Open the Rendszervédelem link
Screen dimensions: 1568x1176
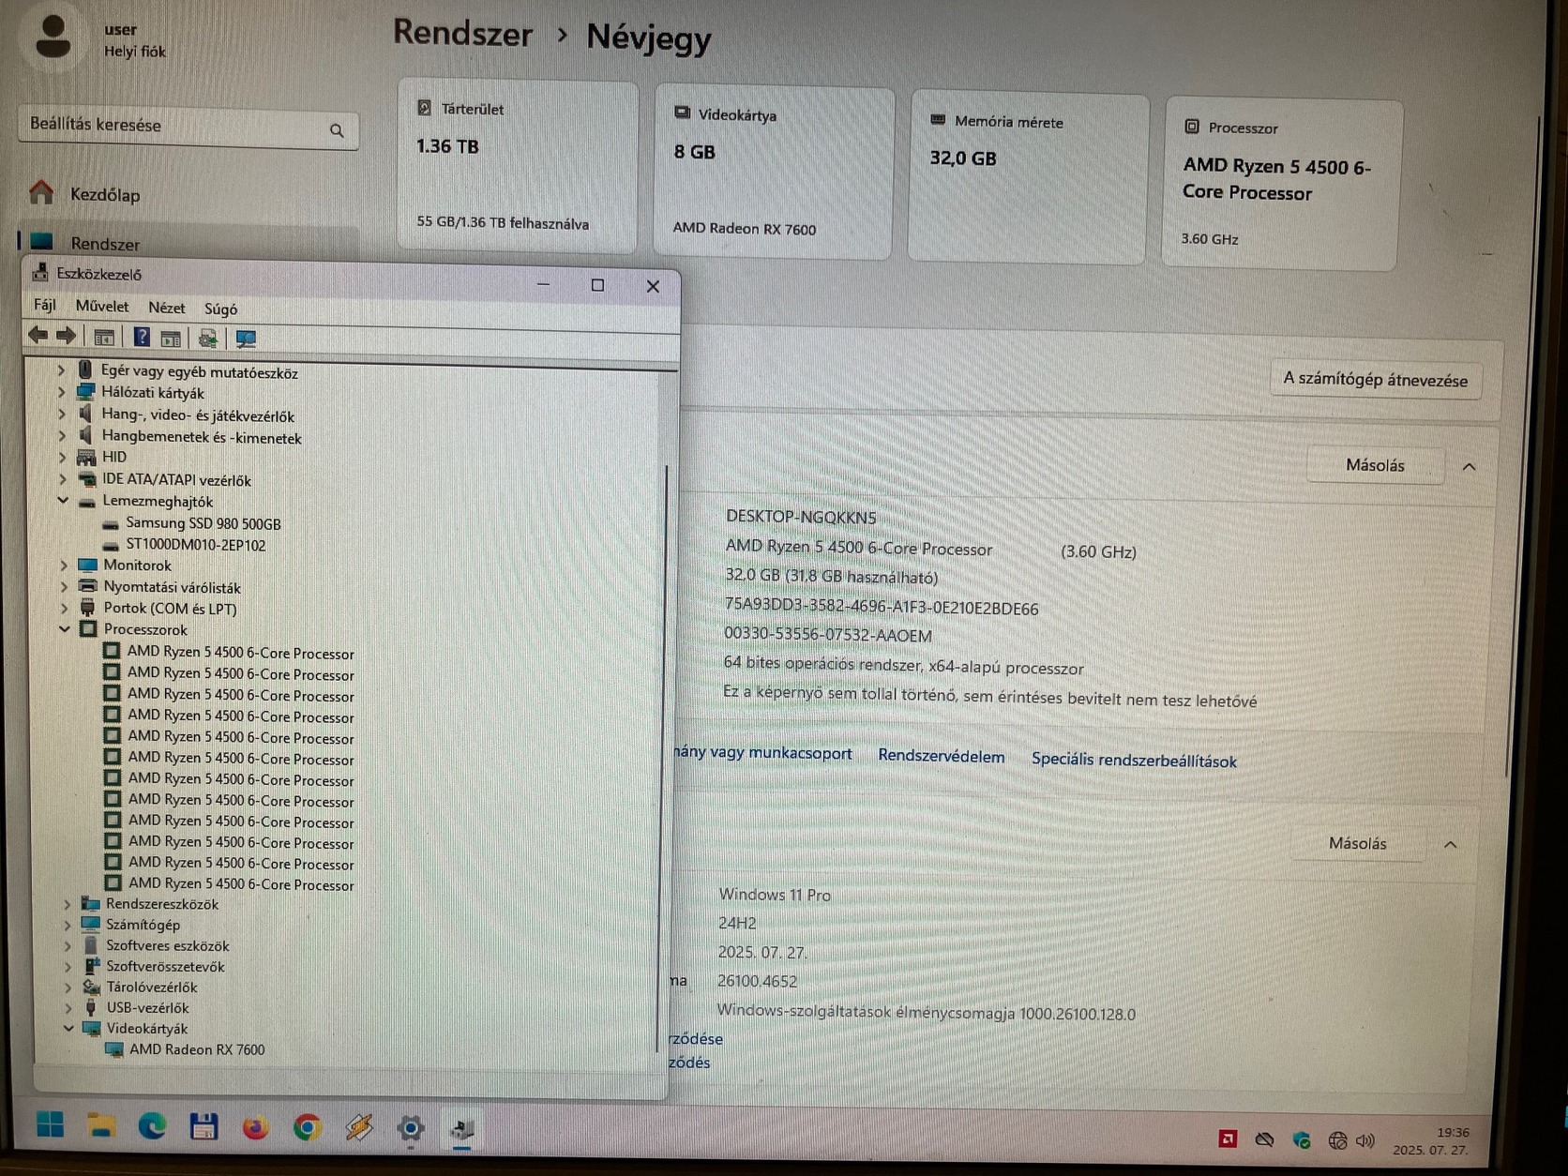(x=941, y=756)
